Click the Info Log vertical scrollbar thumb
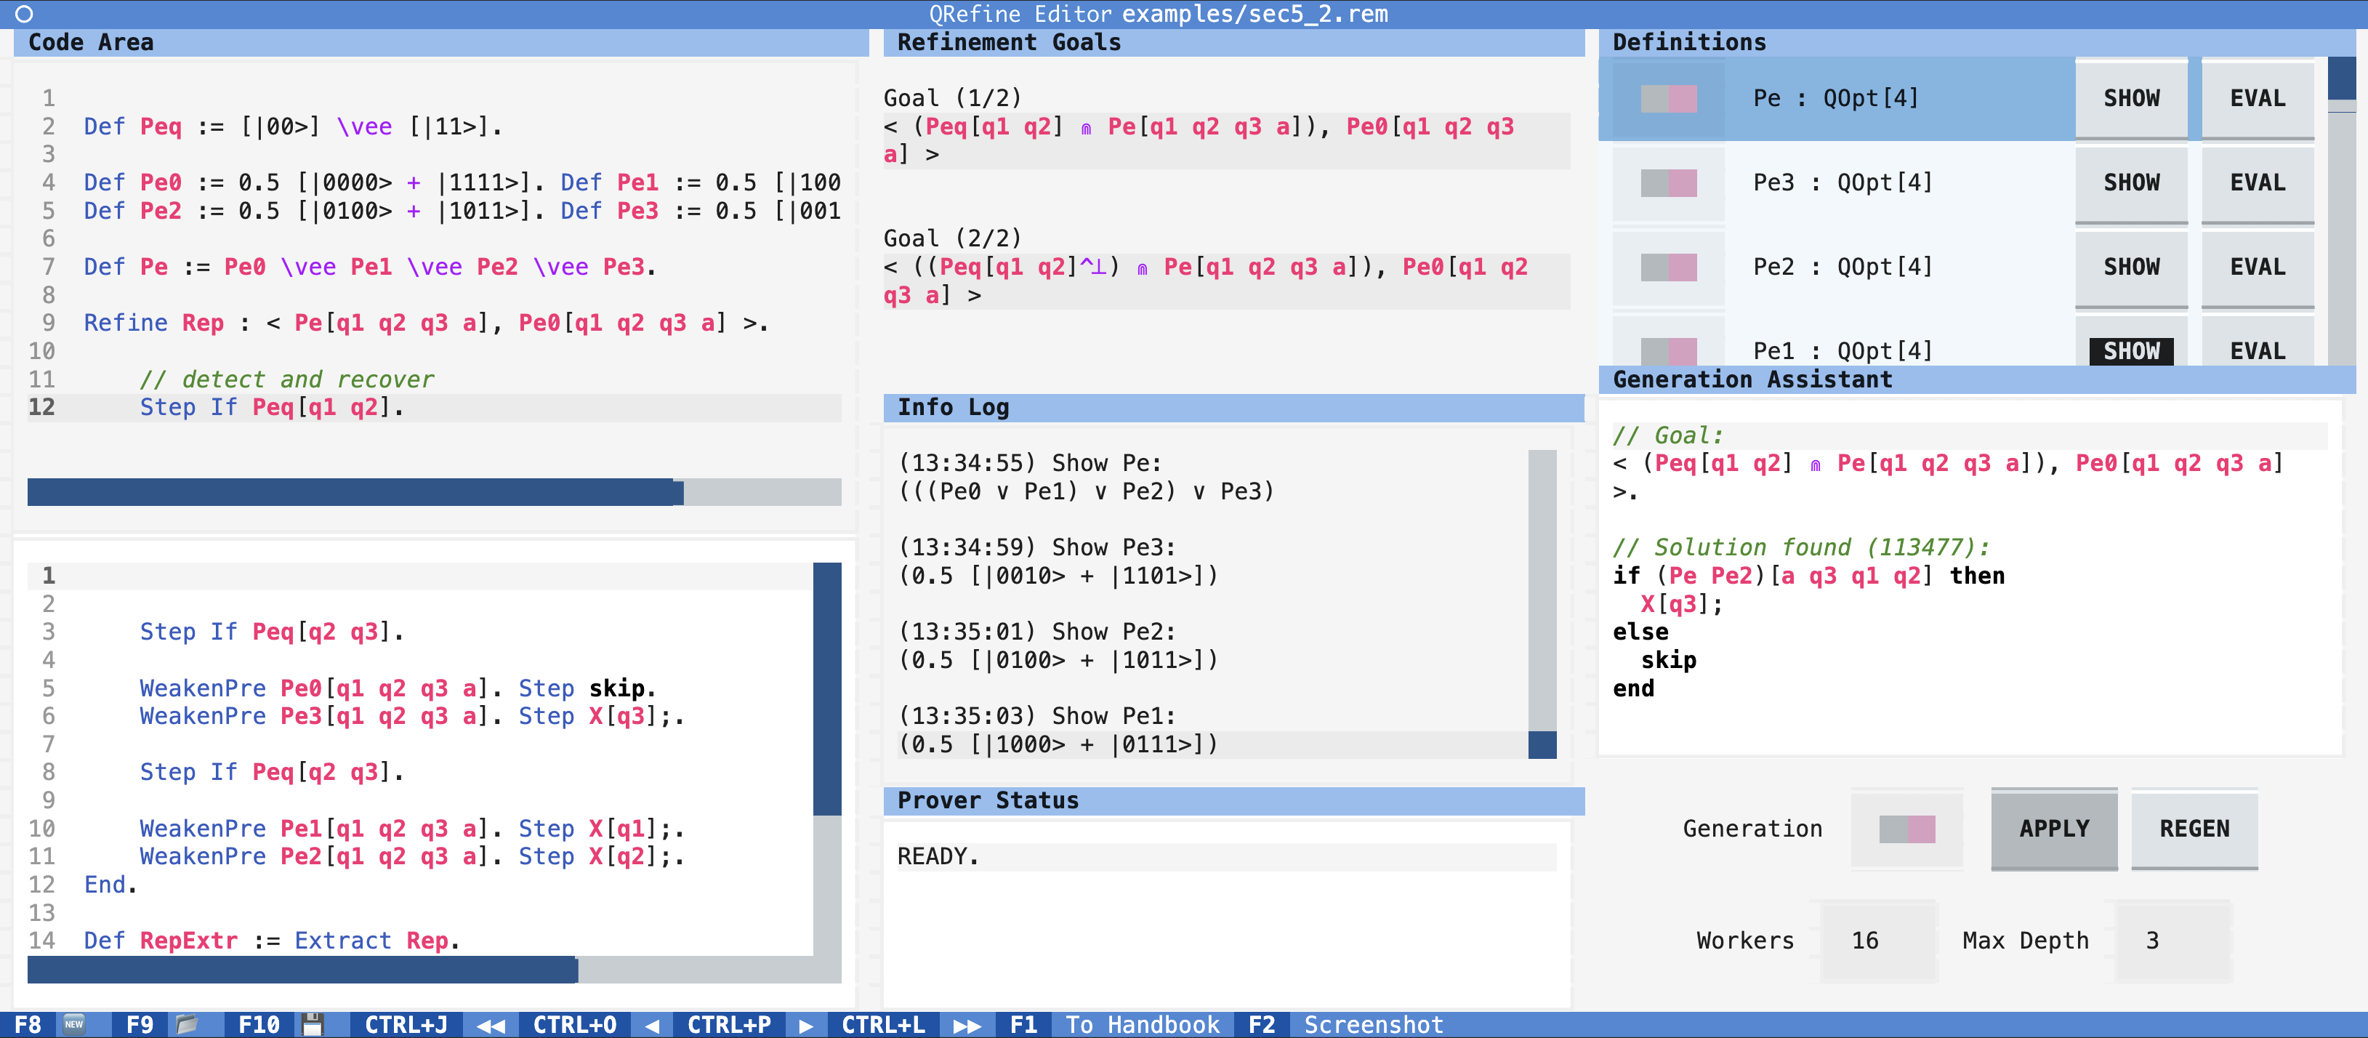Image resolution: width=2368 pixels, height=1038 pixels. tap(1542, 745)
